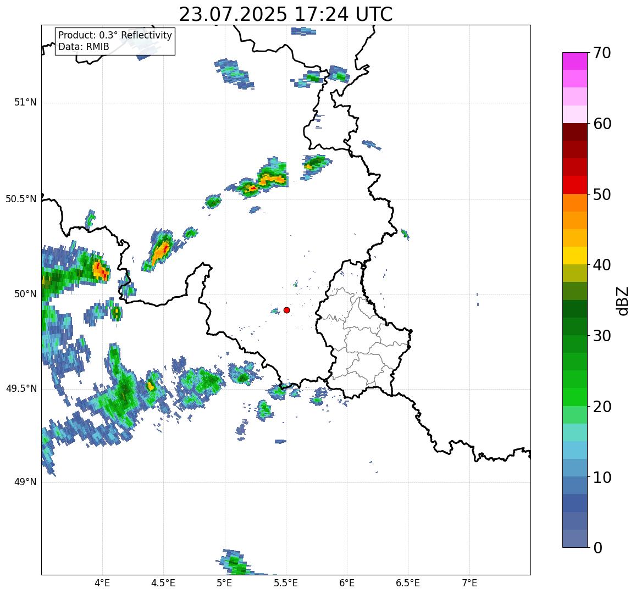Pick the bright green swatch just above 20

(575, 397)
